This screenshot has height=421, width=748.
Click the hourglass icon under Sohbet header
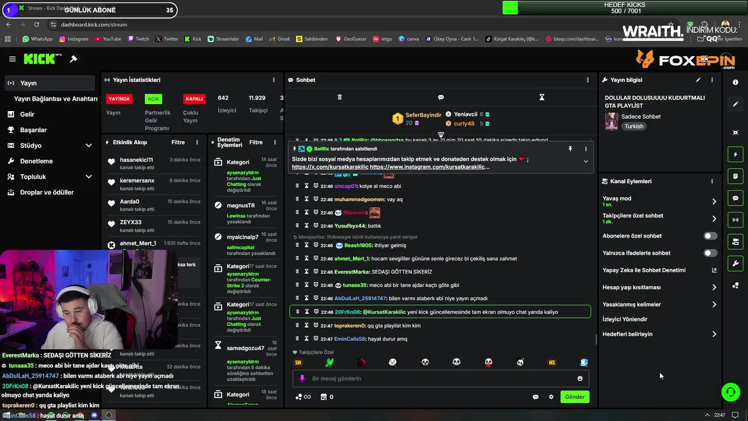(542, 97)
